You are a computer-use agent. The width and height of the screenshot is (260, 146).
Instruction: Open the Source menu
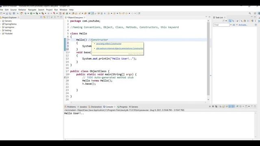[13, 10]
